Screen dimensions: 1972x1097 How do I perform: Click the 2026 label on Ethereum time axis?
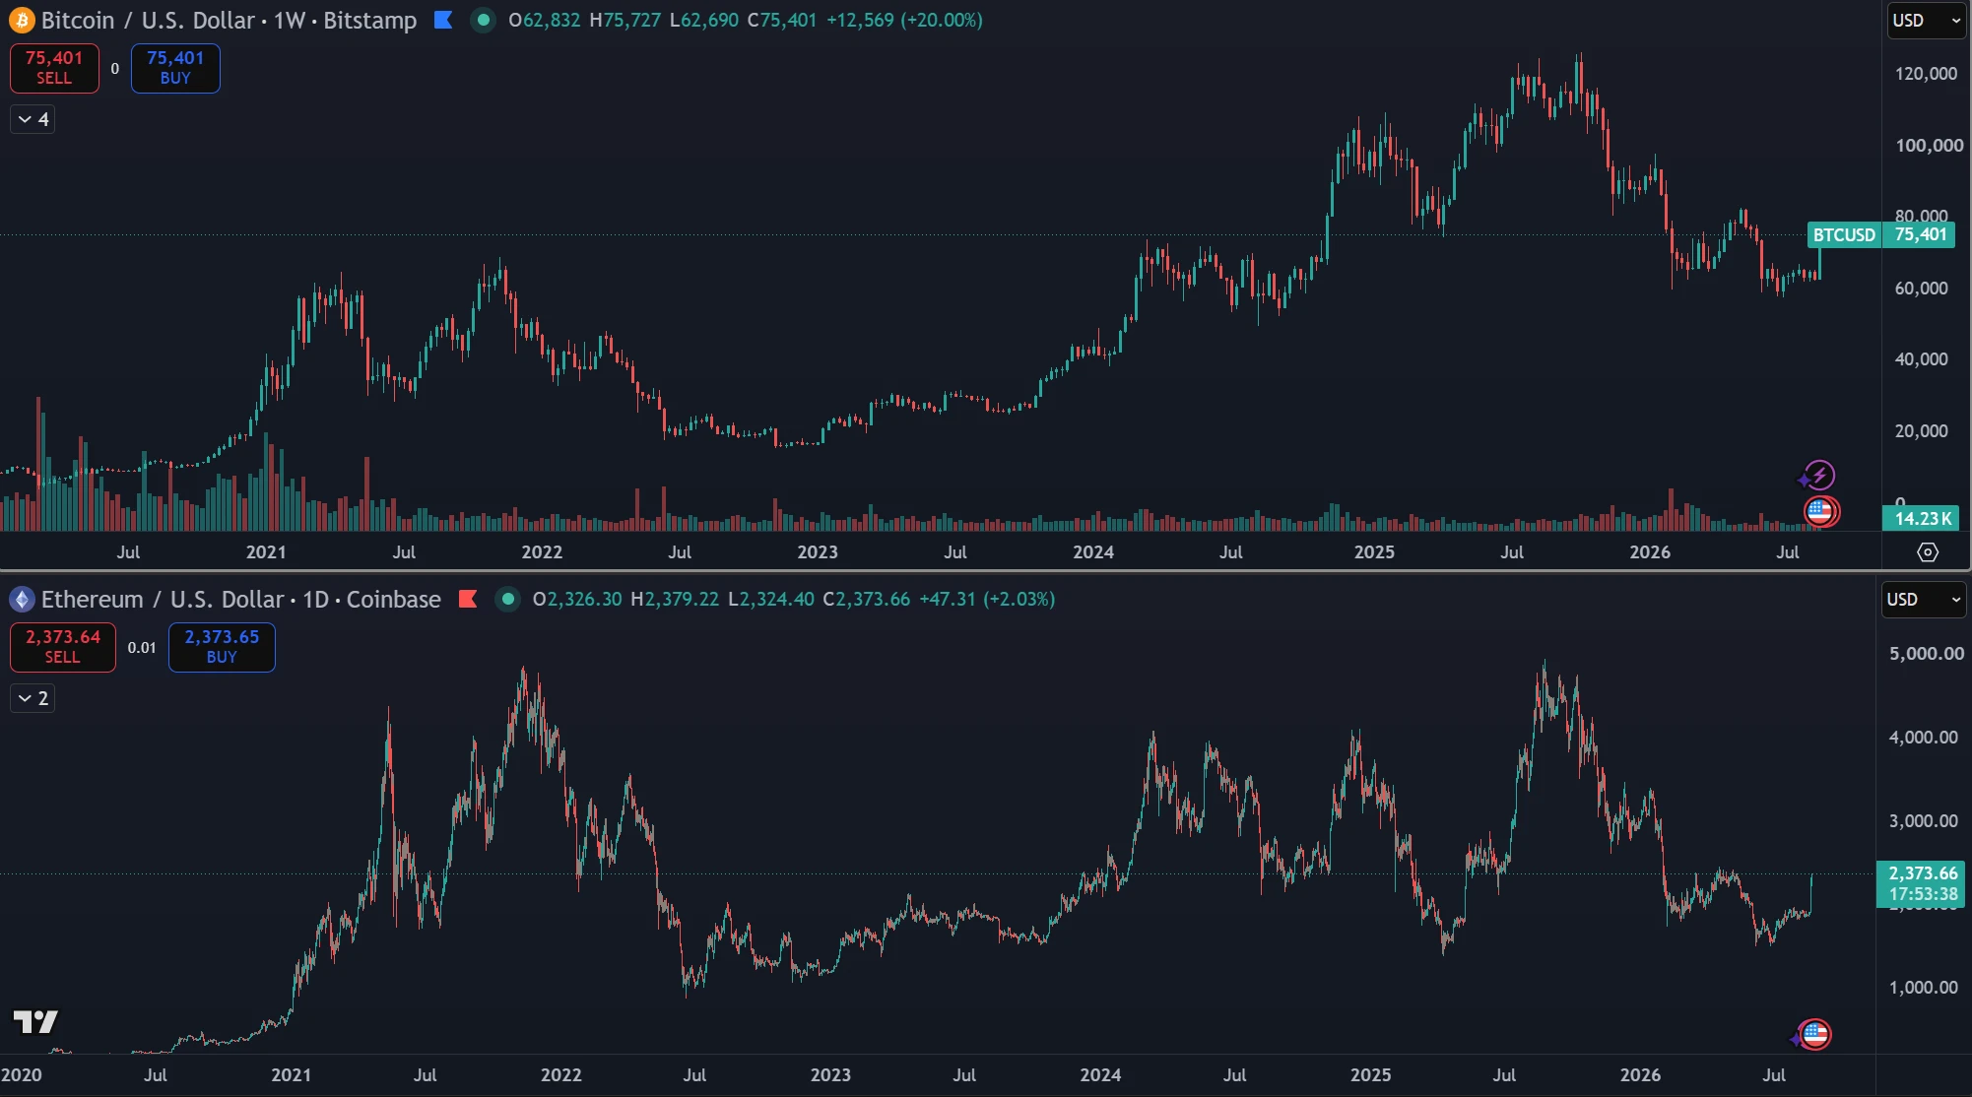pos(1640,1075)
